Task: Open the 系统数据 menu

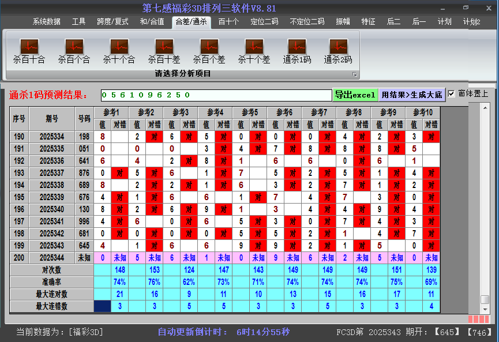Action: click(x=46, y=22)
